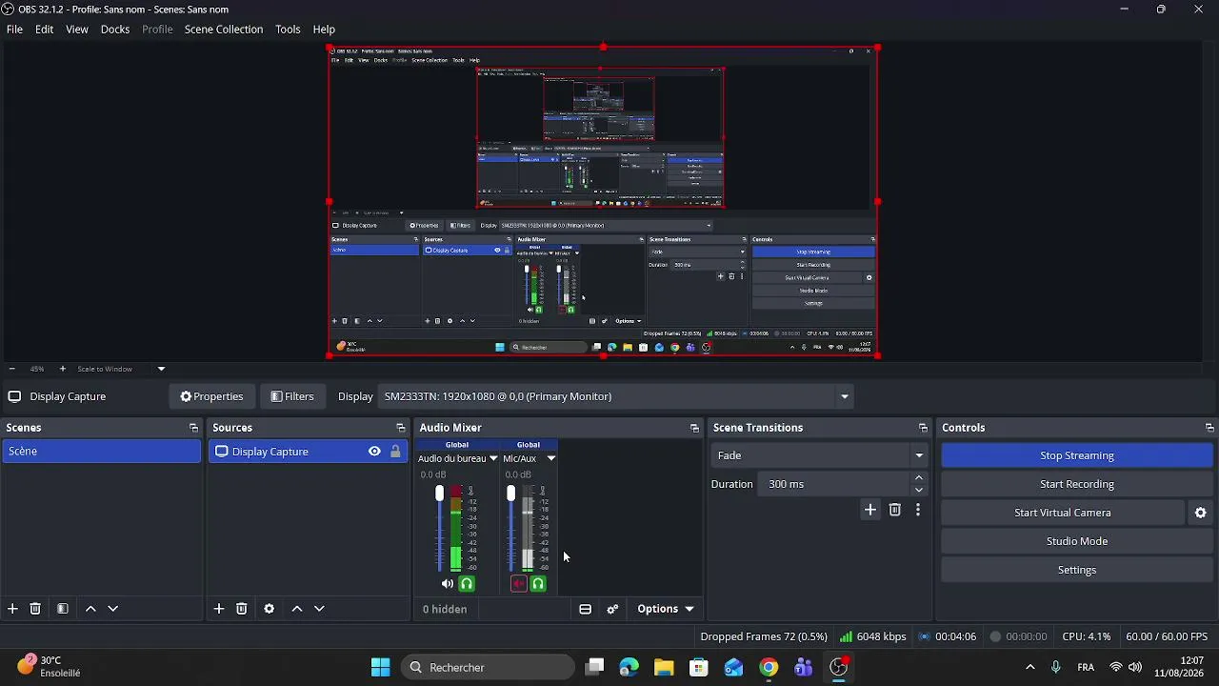
Task: Float the Scenes dock
Action: [x=193, y=428]
